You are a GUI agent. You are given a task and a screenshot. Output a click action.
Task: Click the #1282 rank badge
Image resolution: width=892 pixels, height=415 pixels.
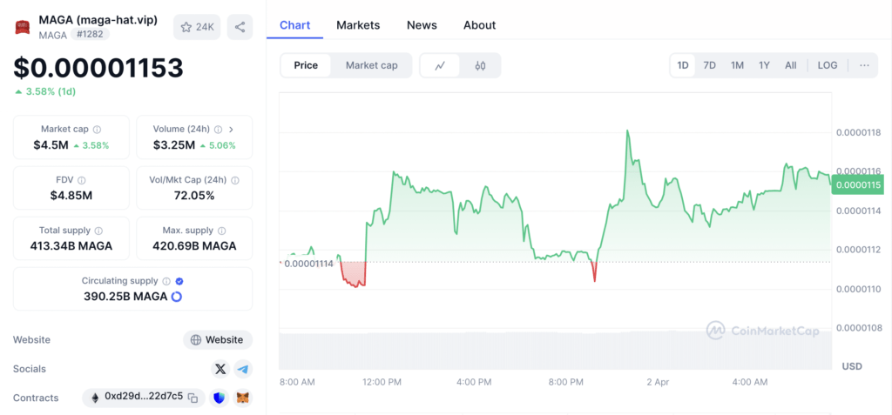coord(90,35)
